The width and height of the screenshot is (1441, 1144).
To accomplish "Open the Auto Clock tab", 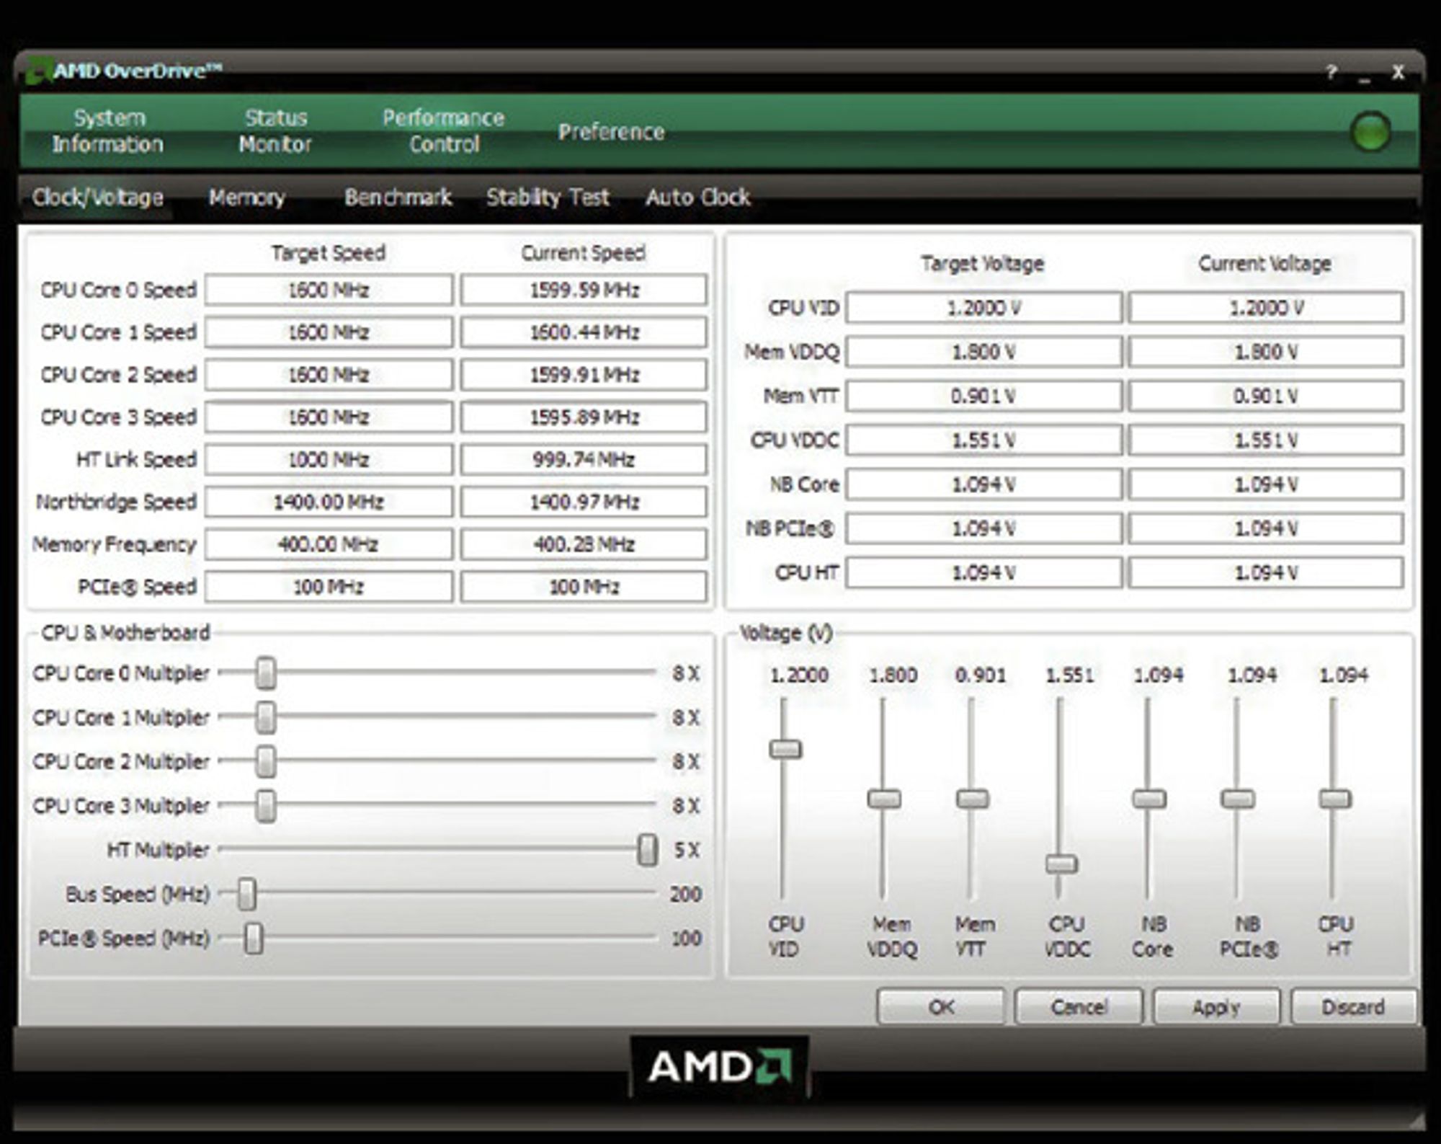I will [697, 197].
